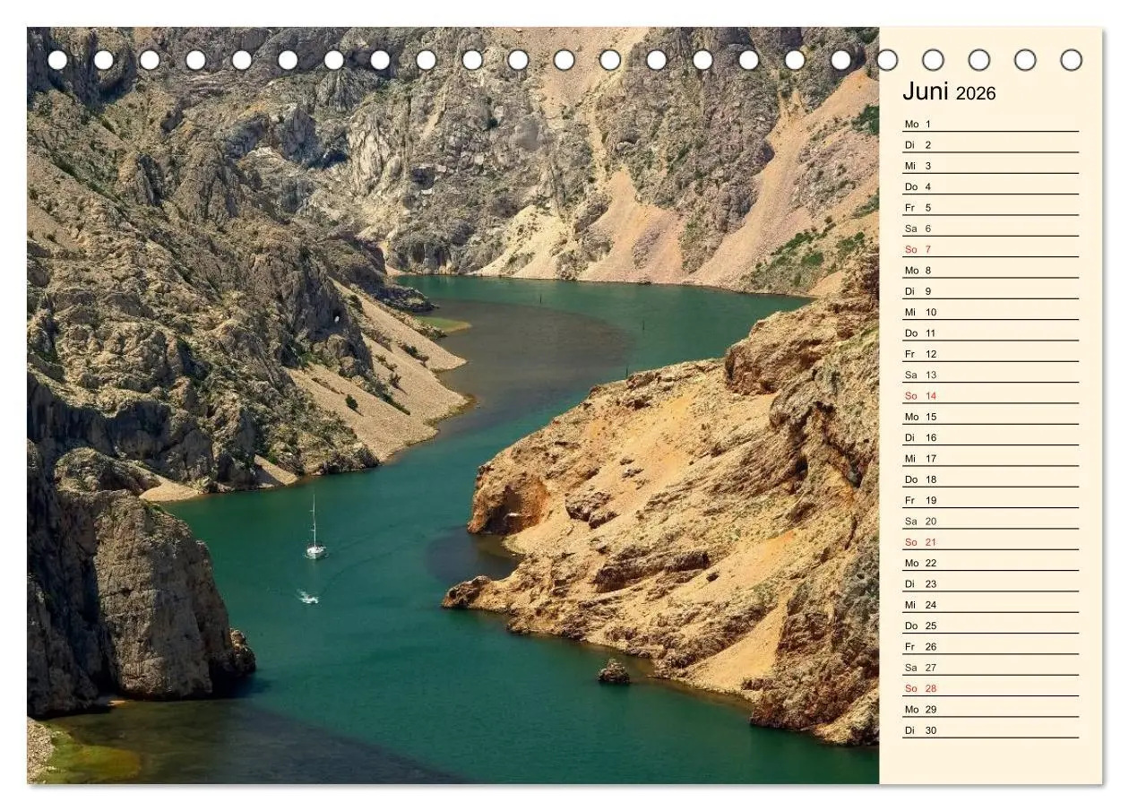The image size is (1129, 811).
Task: Select the 'Mi 10' calendar row
Action: 990,313
